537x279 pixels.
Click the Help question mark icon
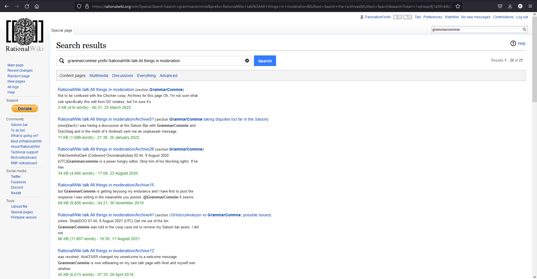513,43
